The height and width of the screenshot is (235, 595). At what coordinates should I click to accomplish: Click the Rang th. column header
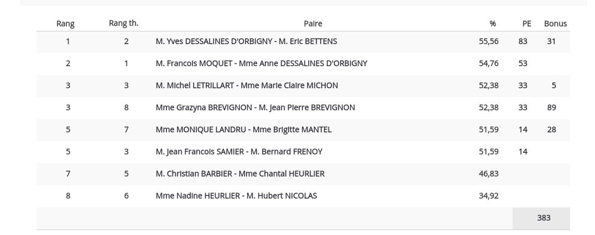(x=124, y=23)
